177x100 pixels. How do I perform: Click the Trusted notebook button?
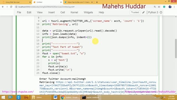click(135, 12)
